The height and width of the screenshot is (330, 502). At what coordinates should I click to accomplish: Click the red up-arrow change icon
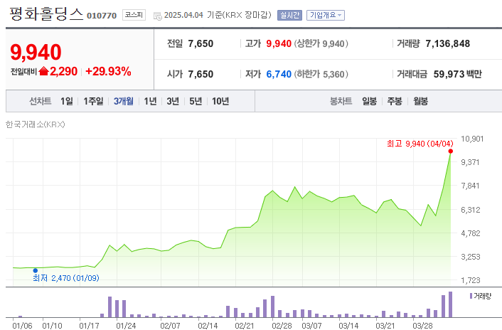click(43, 71)
